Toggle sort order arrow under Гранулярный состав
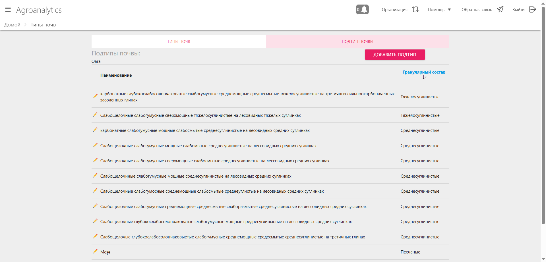 click(x=425, y=77)
